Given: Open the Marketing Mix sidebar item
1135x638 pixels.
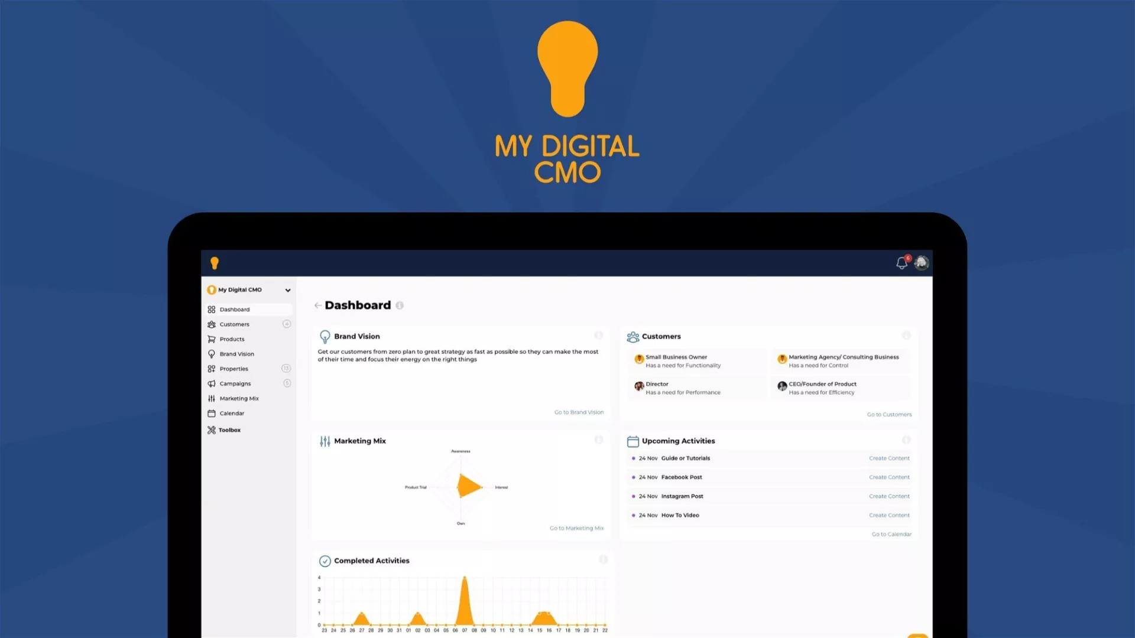Looking at the screenshot, I should [x=239, y=399].
